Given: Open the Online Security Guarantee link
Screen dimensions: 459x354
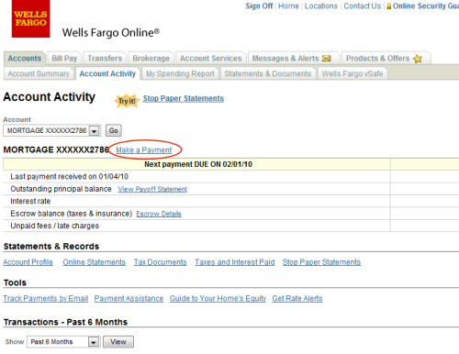Looking at the screenshot, I should pyautogui.click(x=426, y=6).
